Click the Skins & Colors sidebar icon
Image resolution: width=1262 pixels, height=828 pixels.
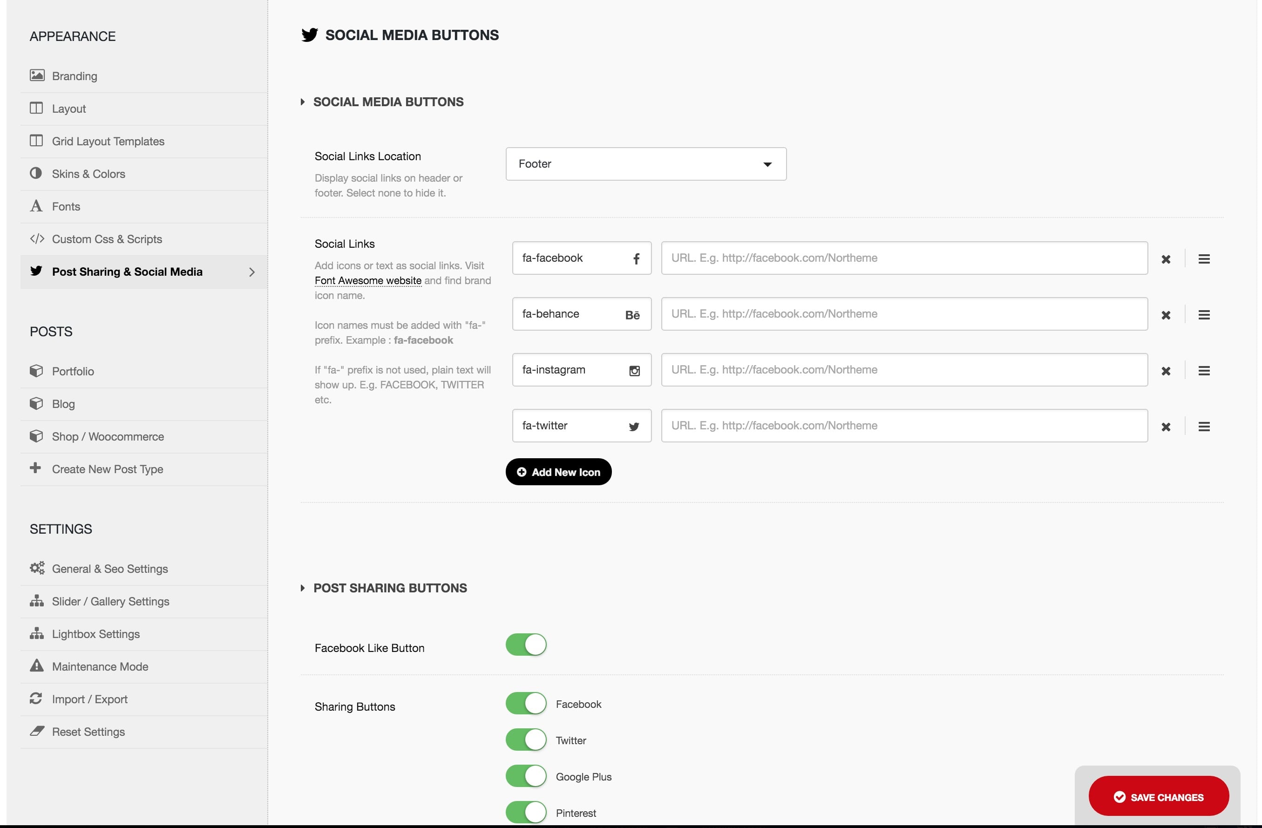point(35,174)
